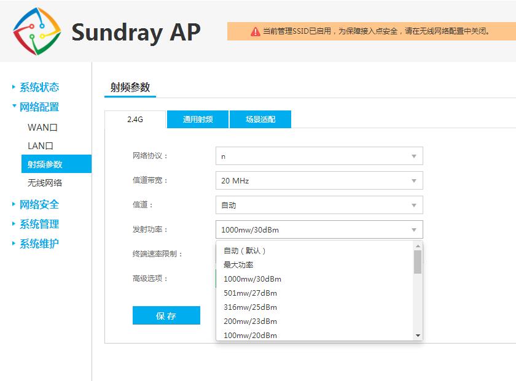This screenshot has height=381, width=516.
Task: Click the 网络协议 field label
Action: [x=150, y=156]
